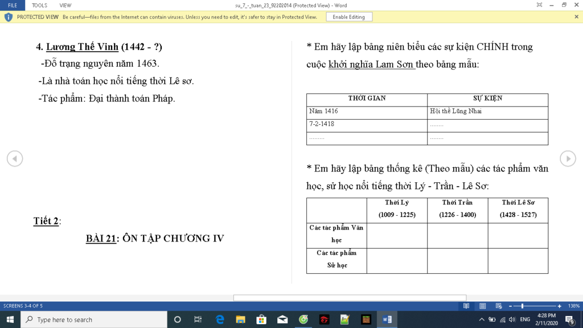Click the horizontal scrollbar
This screenshot has width=583, height=328.
pos(350,298)
